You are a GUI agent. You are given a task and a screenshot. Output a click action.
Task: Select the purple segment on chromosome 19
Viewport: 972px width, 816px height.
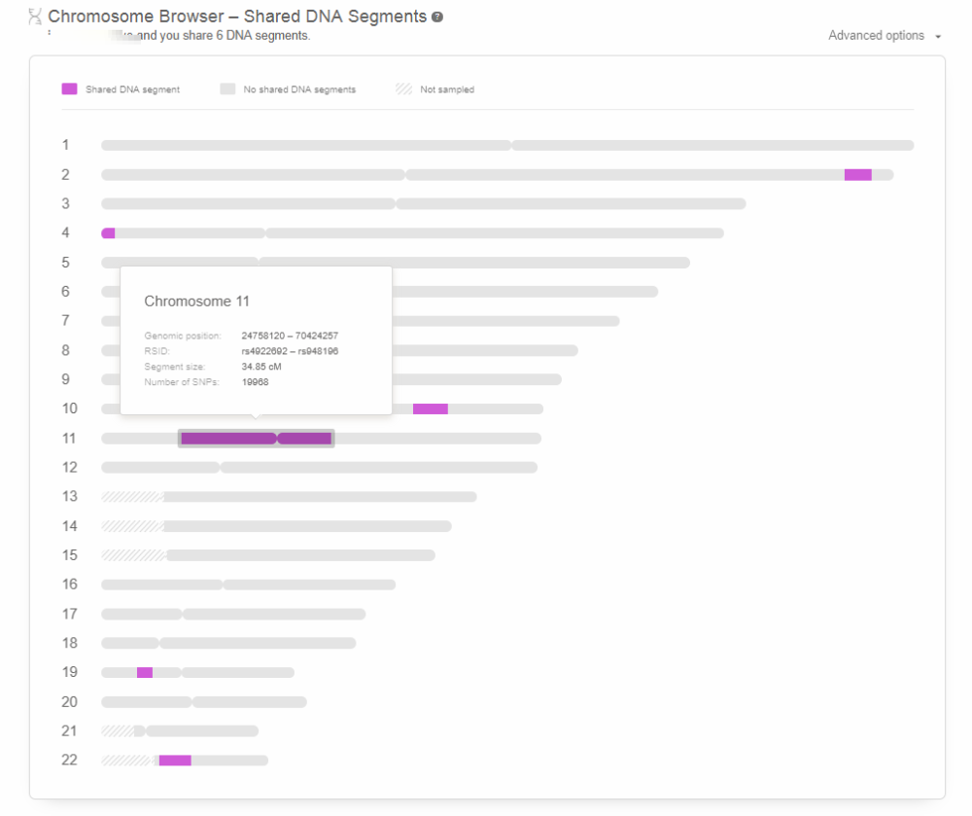(145, 671)
